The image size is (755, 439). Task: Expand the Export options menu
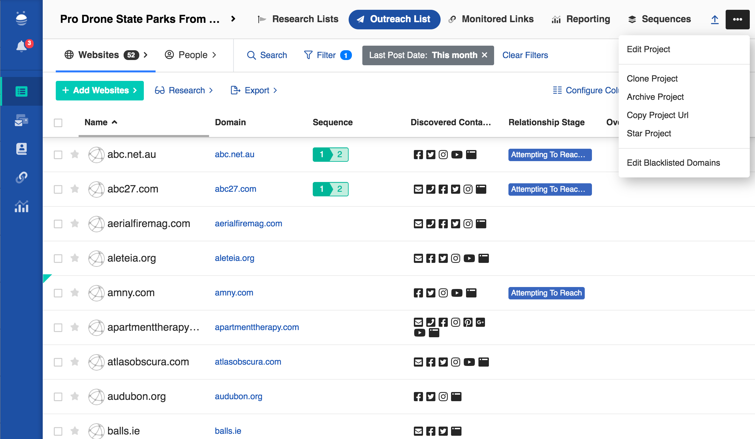pyautogui.click(x=254, y=90)
